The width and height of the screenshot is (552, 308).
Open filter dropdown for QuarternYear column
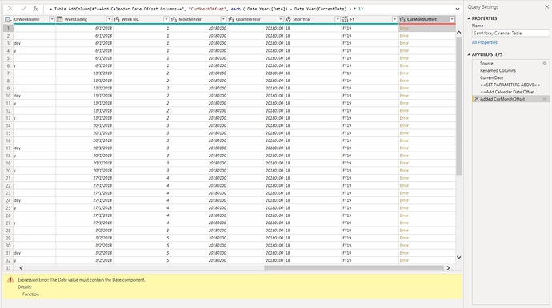click(x=281, y=19)
